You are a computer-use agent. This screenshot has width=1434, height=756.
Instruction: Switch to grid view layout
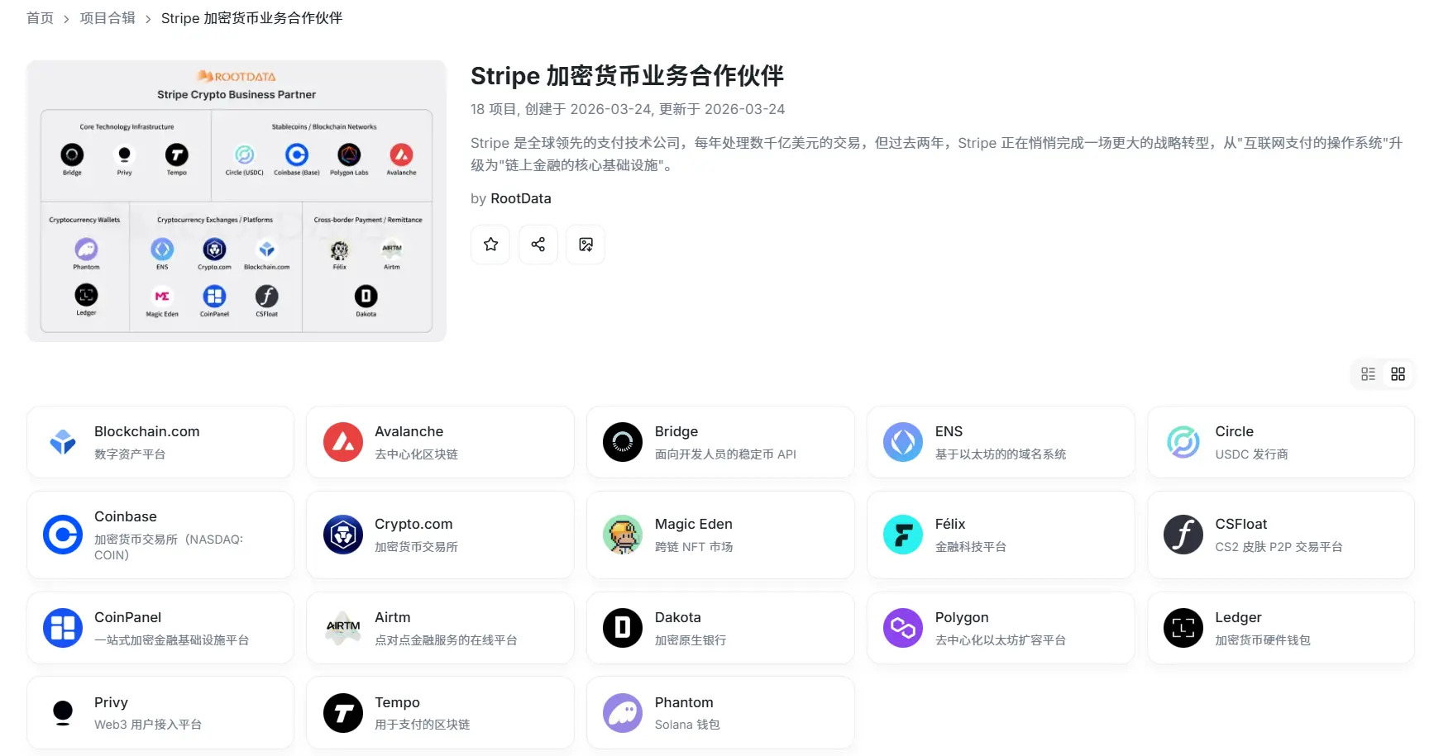pyautogui.click(x=1398, y=374)
